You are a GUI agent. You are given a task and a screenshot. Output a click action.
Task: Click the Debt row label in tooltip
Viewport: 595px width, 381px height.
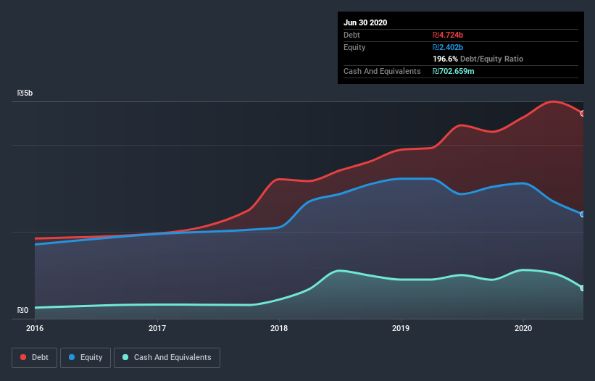pyautogui.click(x=351, y=35)
